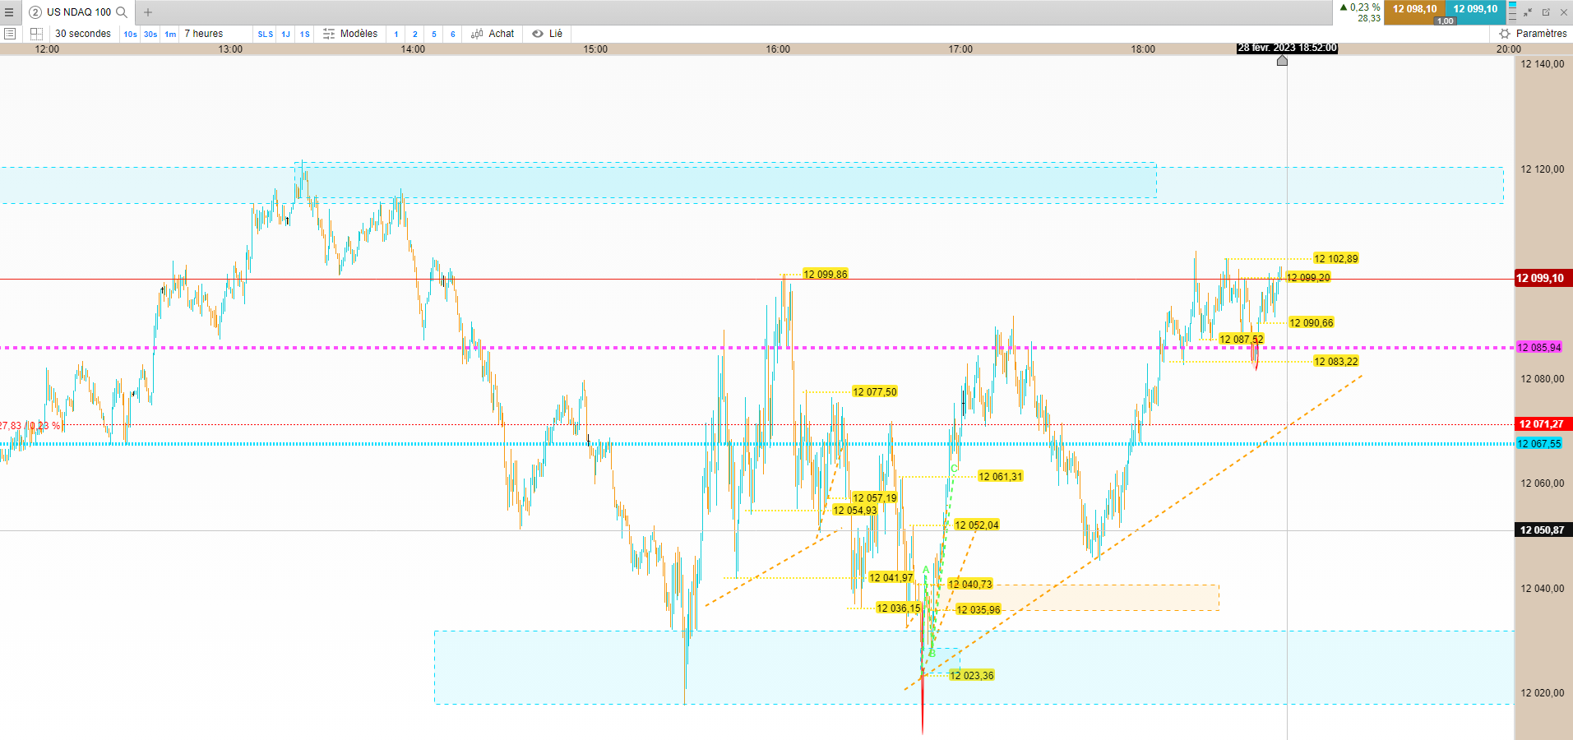Click the 12 083,22 chart label
1573x740 pixels.
pos(1336,362)
